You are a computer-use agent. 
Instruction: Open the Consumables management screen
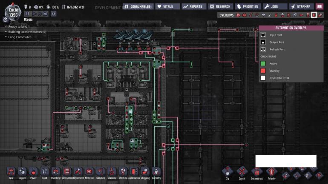pyautogui.click(x=138, y=7)
